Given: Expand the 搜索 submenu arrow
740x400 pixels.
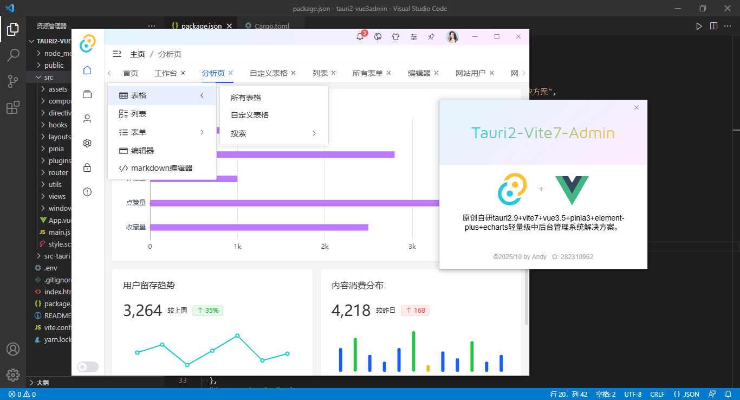Looking at the screenshot, I should (x=314, y=133).
